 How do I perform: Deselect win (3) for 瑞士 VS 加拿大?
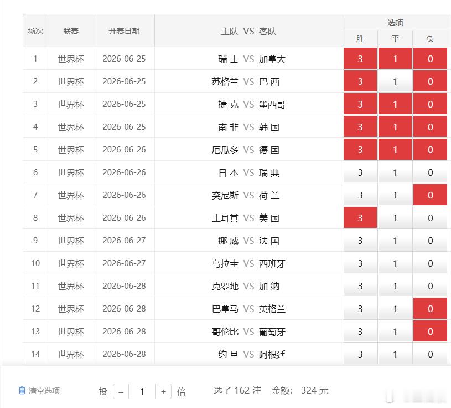pos(360,59)
